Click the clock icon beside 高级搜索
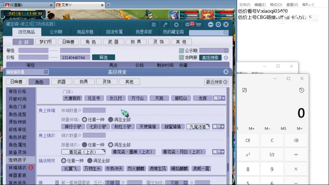The width and height of the screenshot is (329, 185). [225, 58]
